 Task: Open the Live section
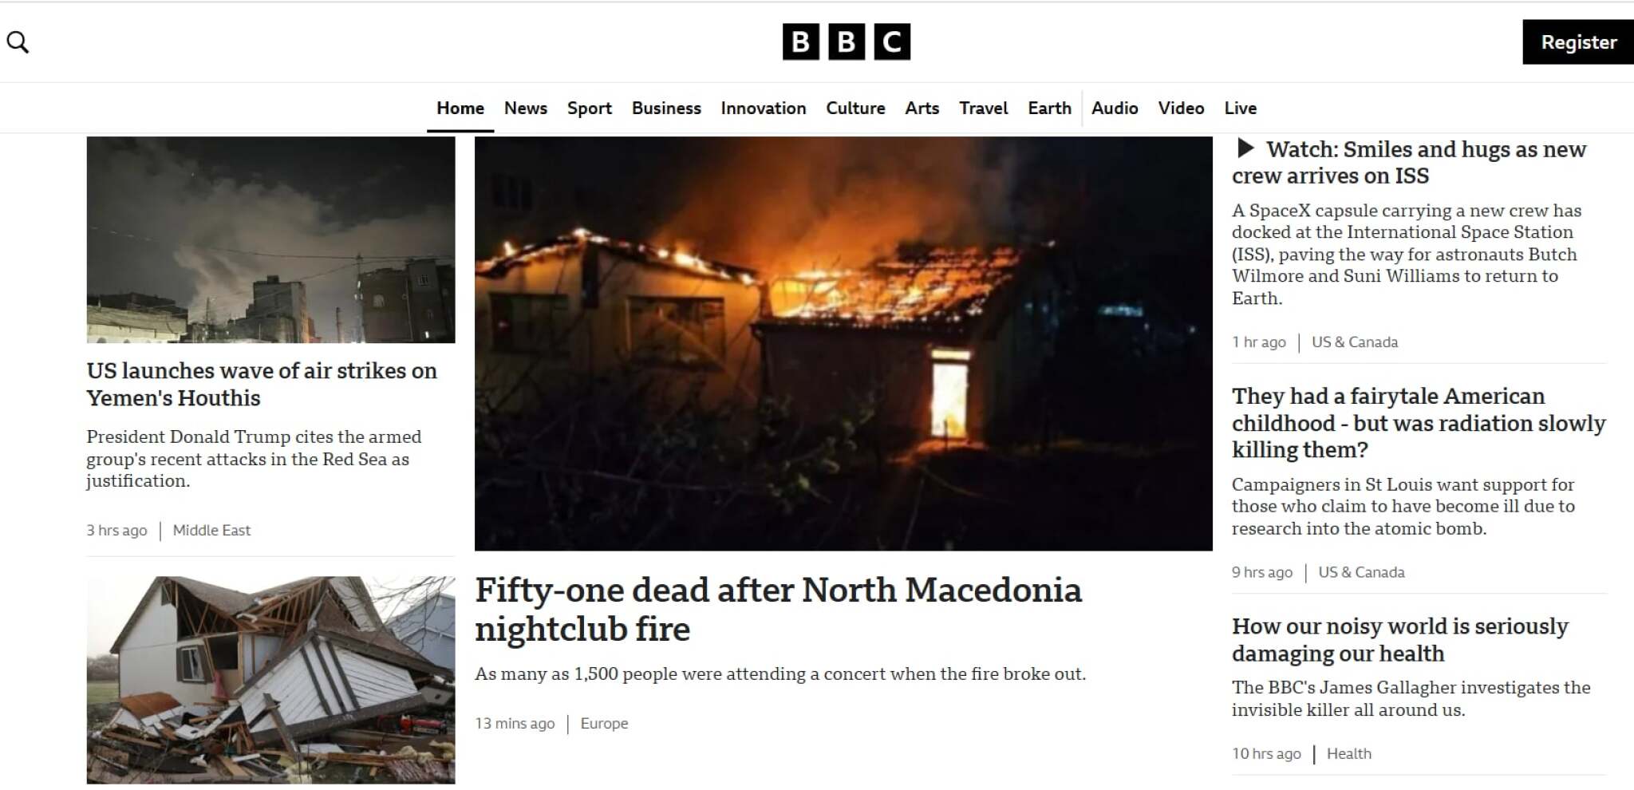point(1241,108)
